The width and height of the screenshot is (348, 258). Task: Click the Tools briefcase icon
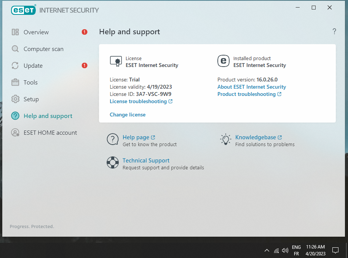tap(15, 82)
